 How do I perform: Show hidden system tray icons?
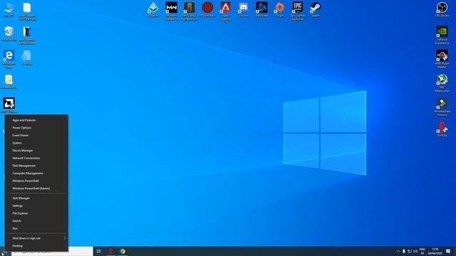(x=398, y=251)
